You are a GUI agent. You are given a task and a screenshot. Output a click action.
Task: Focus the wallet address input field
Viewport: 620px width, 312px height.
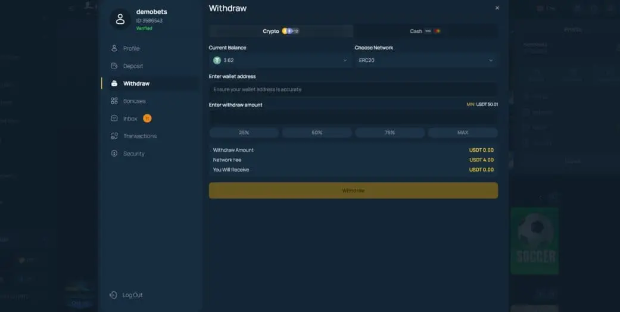[353, 89]
